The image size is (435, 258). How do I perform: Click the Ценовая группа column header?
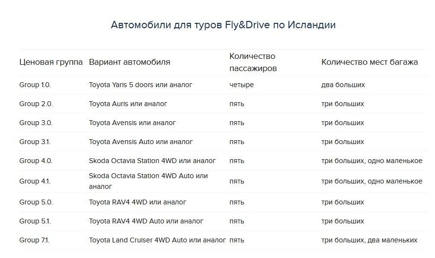[51, 62]
